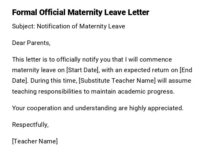Click the 'Subject:' label
Image resolution: width=211 pixels, height=160 pixels.
click(24, 26)
